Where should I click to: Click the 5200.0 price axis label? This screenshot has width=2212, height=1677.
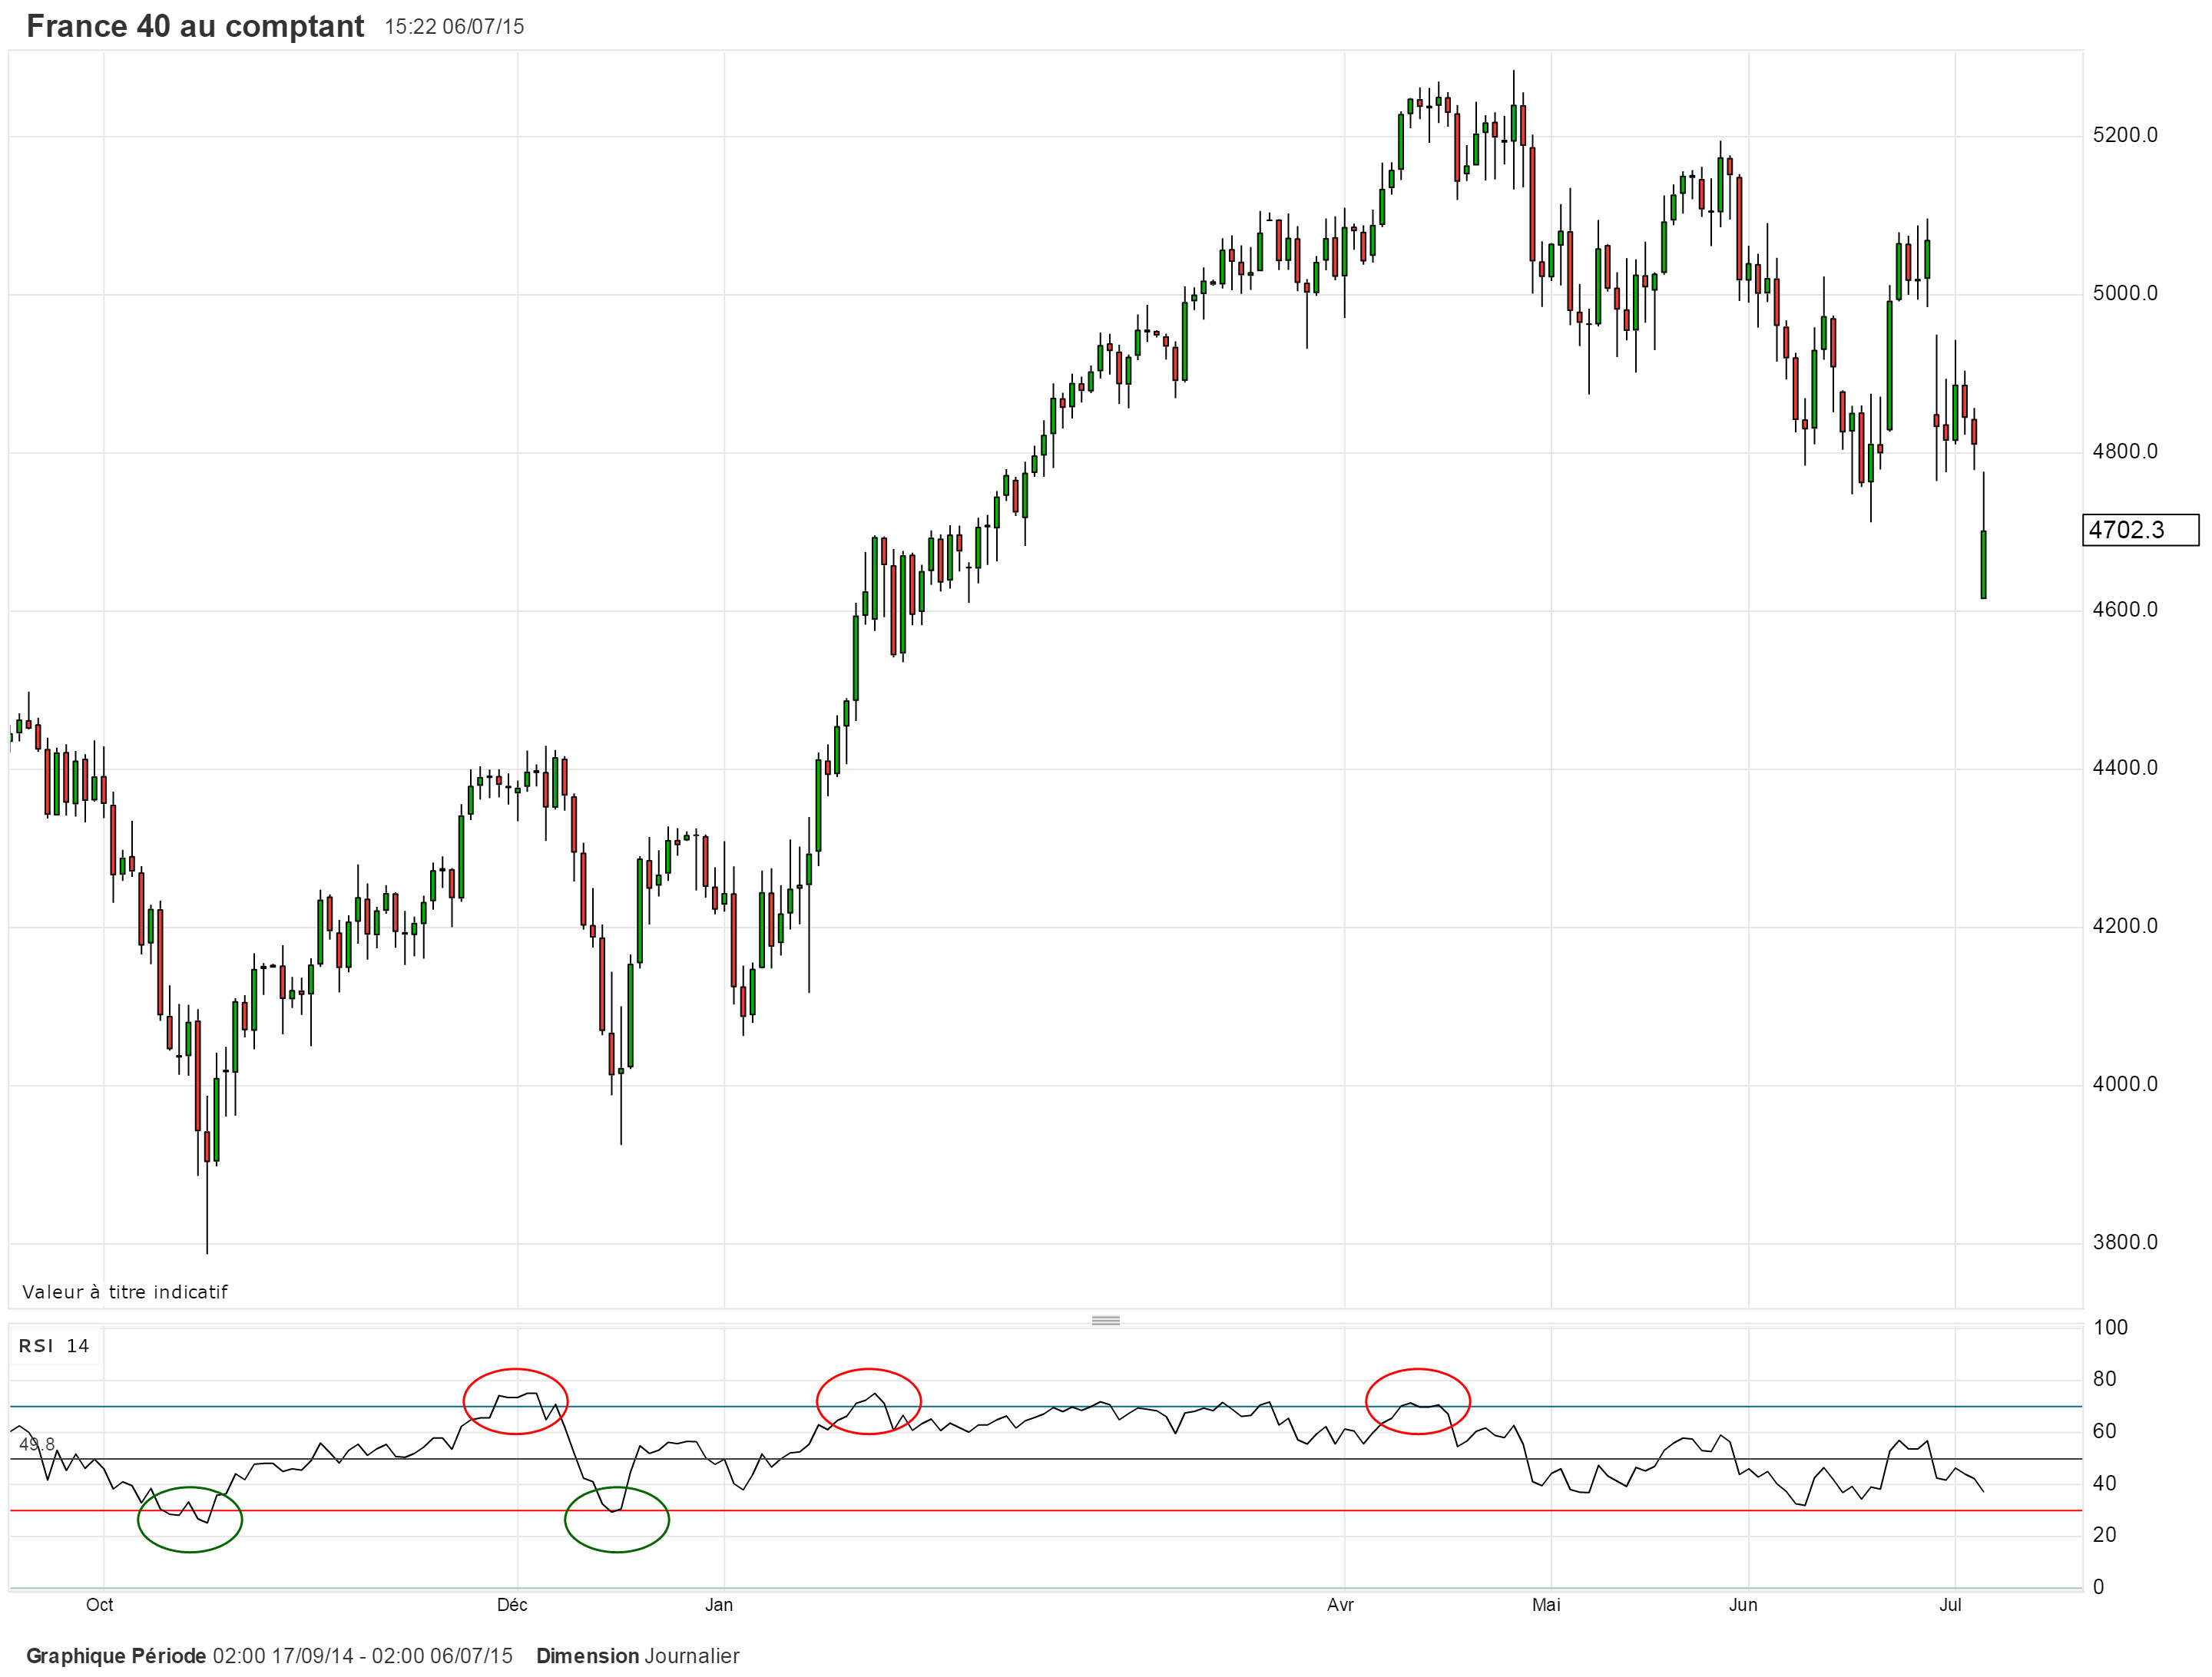(2125, 135)
